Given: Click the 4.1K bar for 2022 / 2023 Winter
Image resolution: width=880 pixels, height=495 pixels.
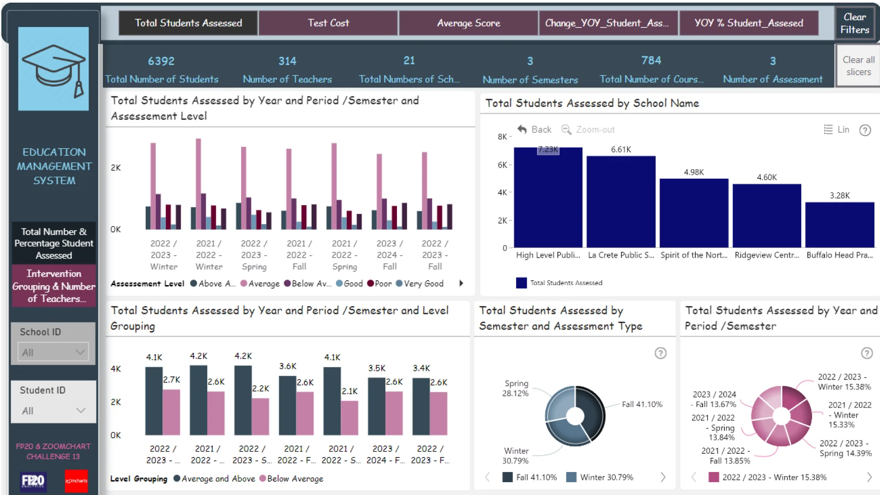Looking at the screenshot, I should tap(154, 401).
